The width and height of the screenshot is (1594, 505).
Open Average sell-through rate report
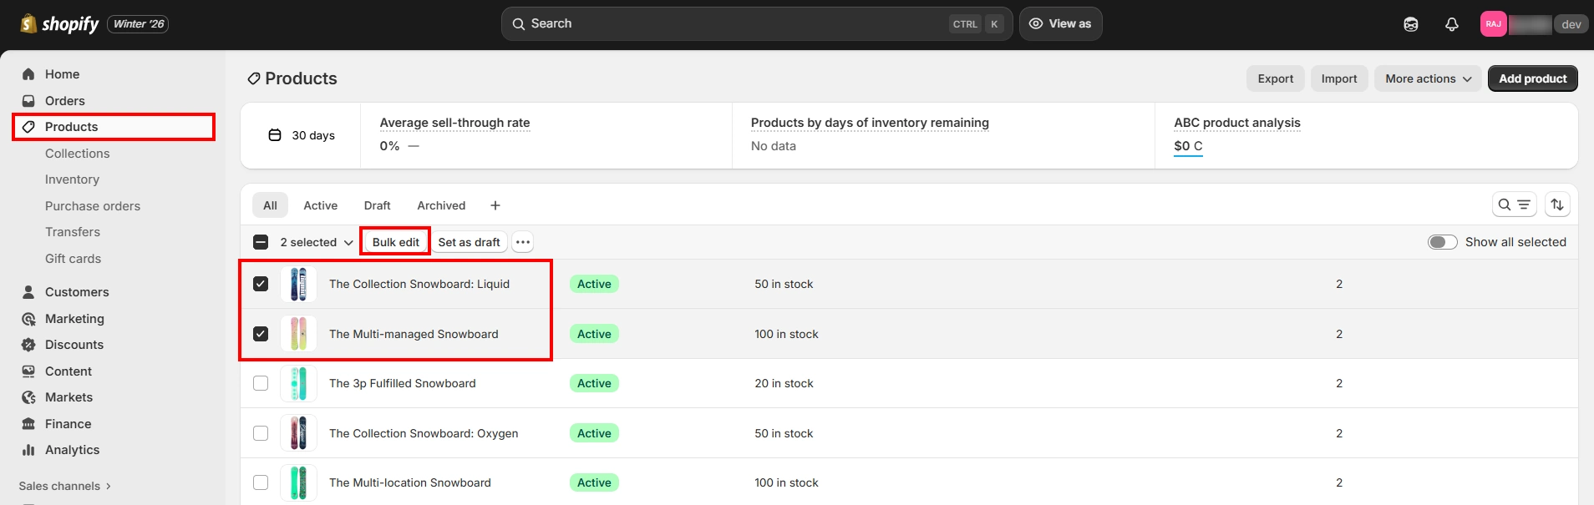click(454, 123)
